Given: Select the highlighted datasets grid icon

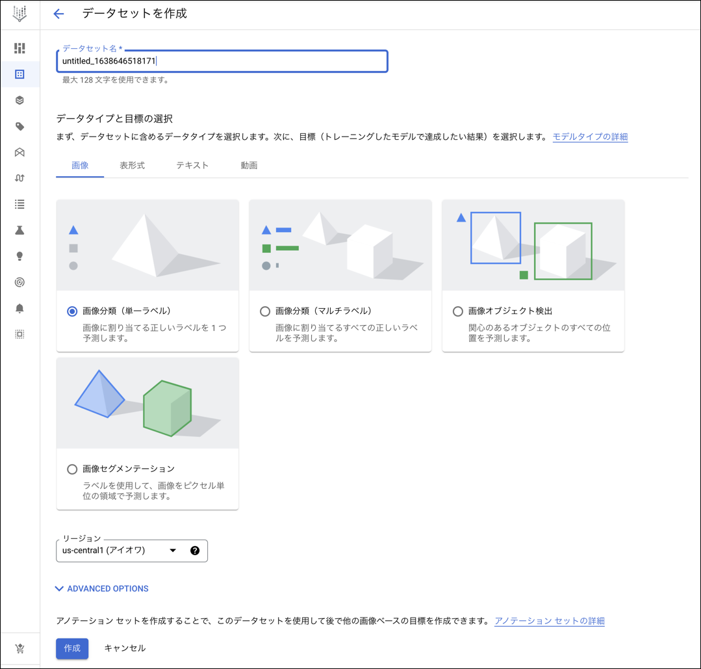Looking at the screenshot, I should (x=19, y=74).
